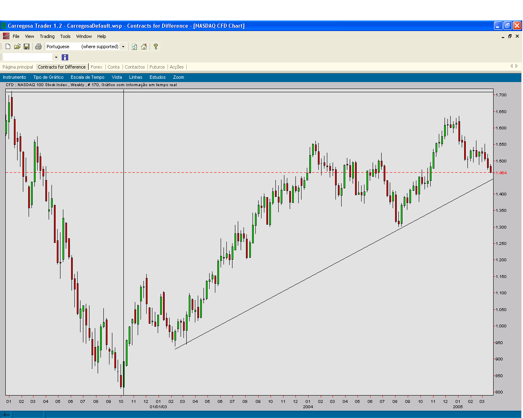Open the Estudos menu
The height and width of the screenshot is (418, 523).
tap(157, 77)
